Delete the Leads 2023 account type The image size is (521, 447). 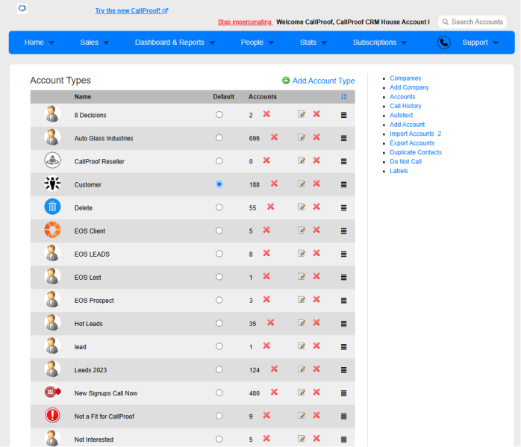pyautogui.click(x=316, y=369)
